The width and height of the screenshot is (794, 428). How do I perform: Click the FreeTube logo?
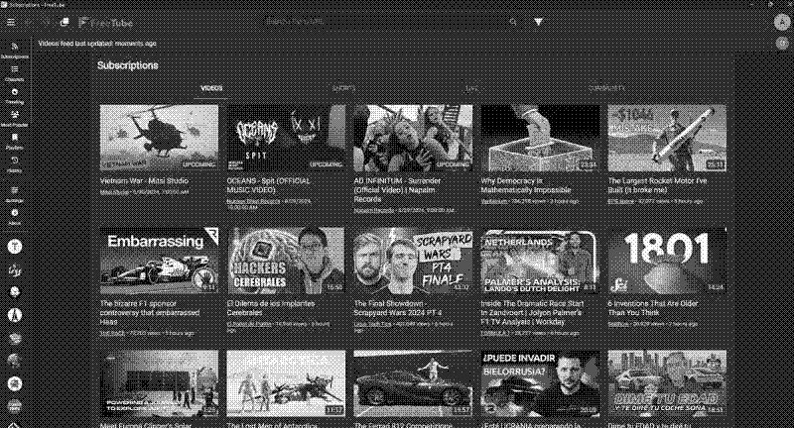click(x=106, y=23)
